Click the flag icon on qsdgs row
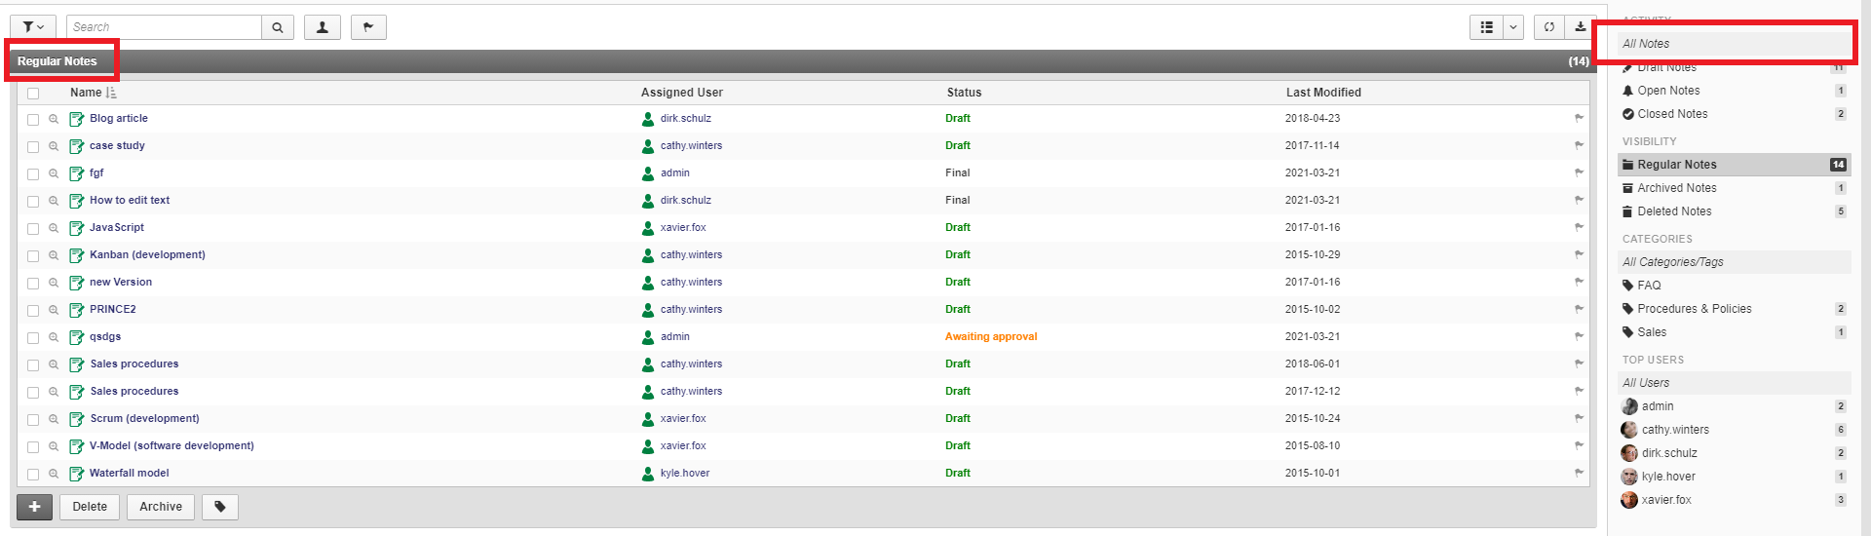The height and width of the screenshot is (536, 1871). point(1579,336)
